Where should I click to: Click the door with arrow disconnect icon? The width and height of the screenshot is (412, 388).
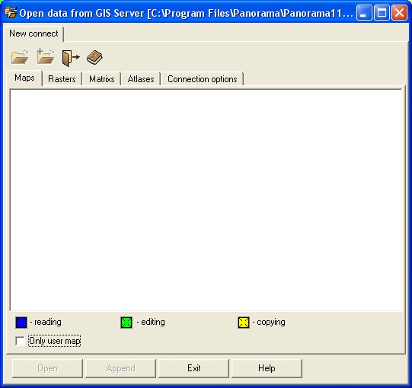pyautogui.click(x=71, y=58)
